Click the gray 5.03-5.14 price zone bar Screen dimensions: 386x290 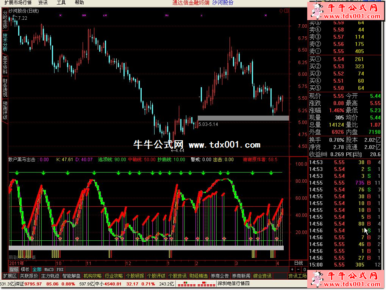click(x=243, y=118)
